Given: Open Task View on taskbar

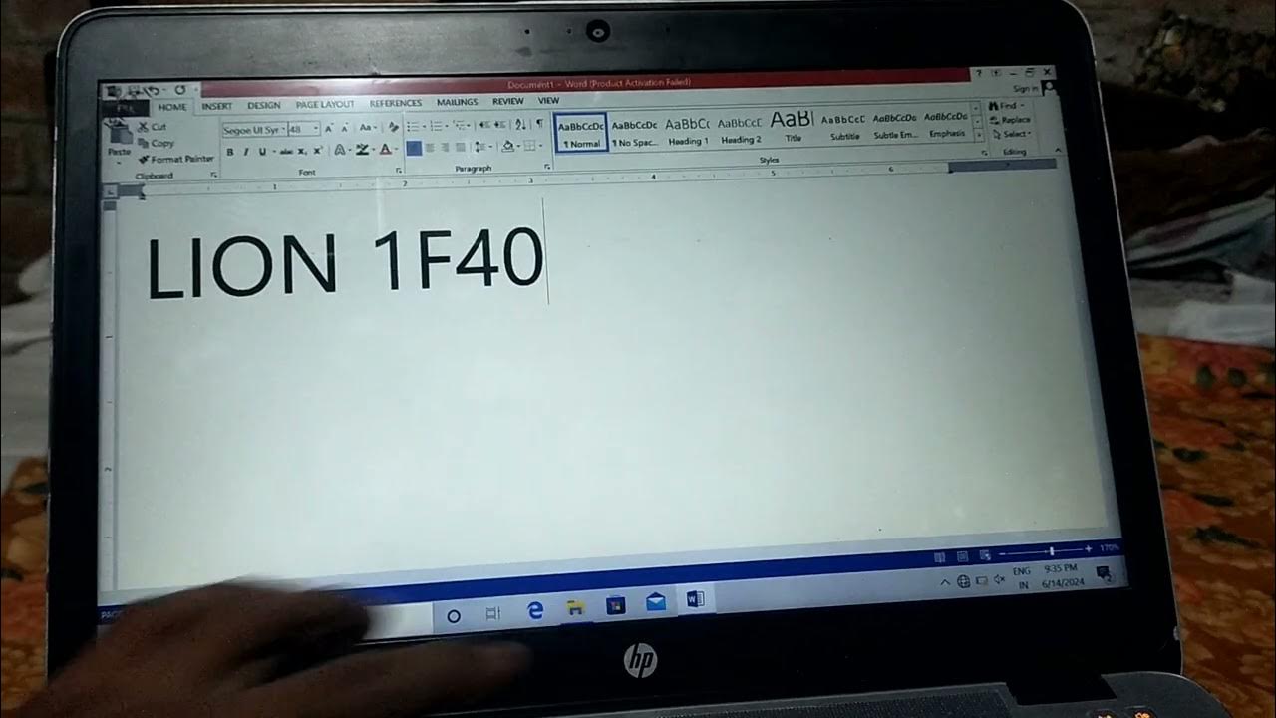Looking at the screenshot, I should click(492, 614).
